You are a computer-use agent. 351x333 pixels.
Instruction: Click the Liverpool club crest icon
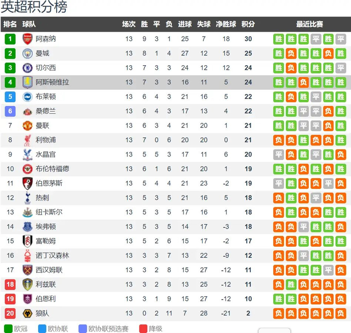click(x=27, y=140)
